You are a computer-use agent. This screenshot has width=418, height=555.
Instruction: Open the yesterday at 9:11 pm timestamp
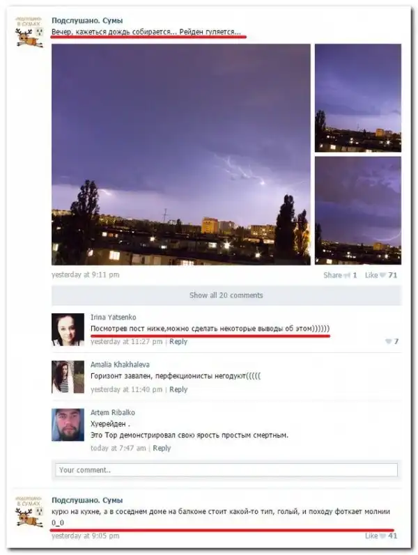(x=86, y=274)
